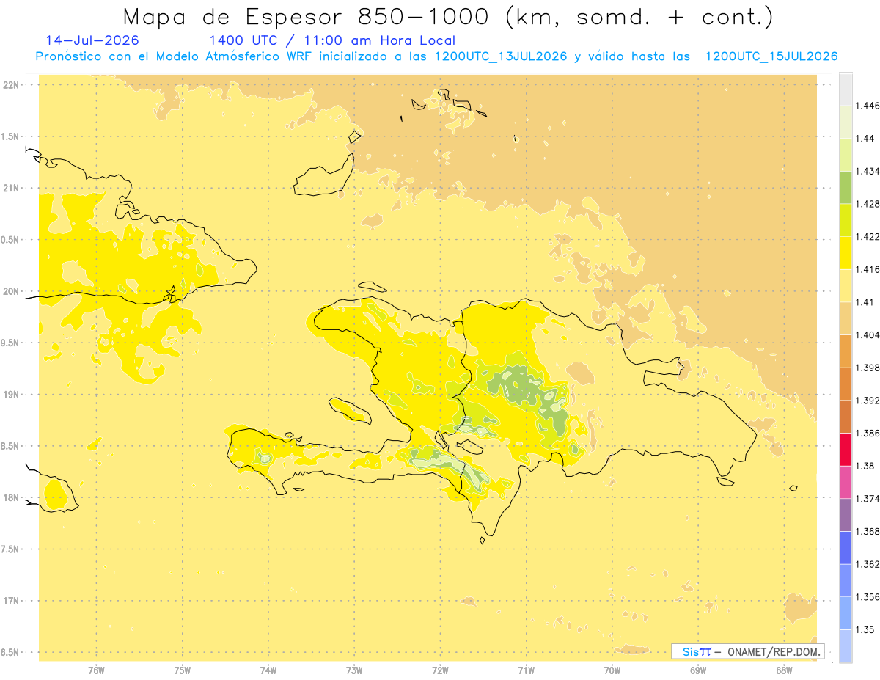Click the legend value '1.392'
Screen dimensions: 880x680
click(868, 401)
